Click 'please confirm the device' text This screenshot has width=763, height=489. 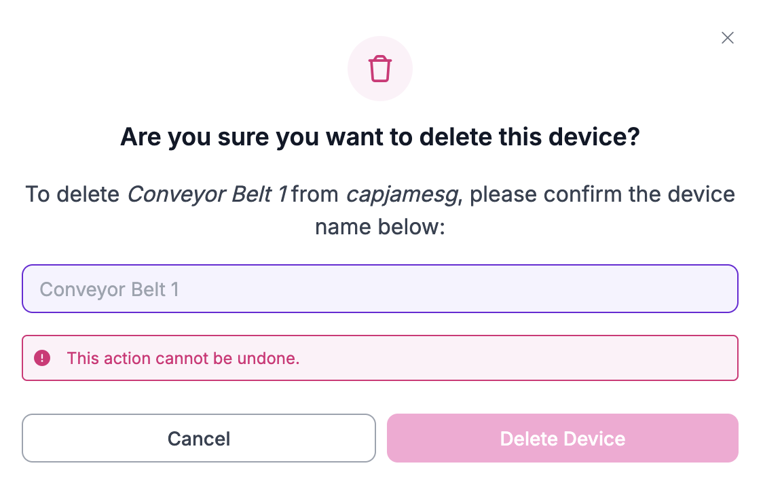point(602,195)
